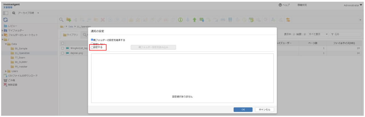Select 11_Operation folder in the tree
The height and width of the screenshot is (117, 365).
pos(20,53)
